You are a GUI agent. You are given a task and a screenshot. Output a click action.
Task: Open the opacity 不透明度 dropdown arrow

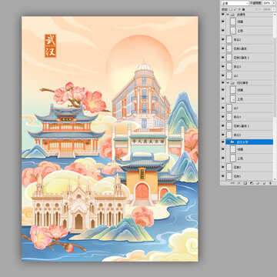(x=274, y=3)
